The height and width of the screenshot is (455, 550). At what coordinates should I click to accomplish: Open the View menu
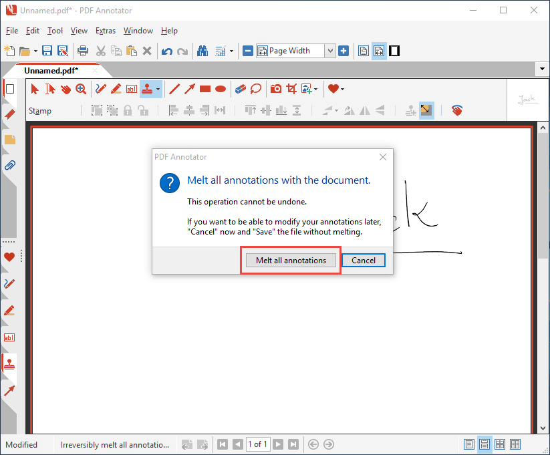79,31
